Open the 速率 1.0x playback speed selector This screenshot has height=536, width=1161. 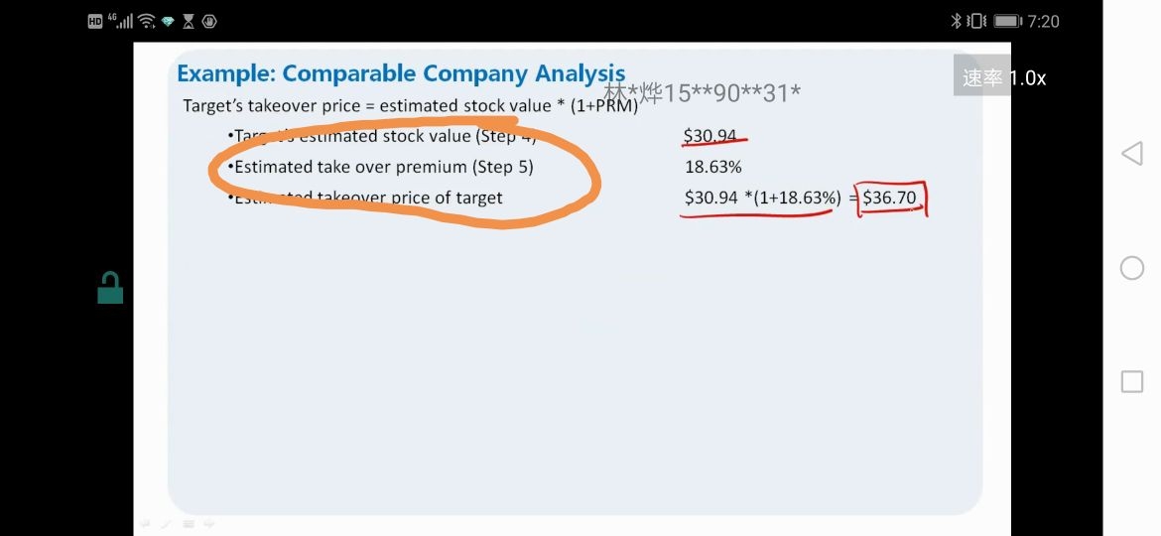pyautogui.click(x=1003, y=77)
